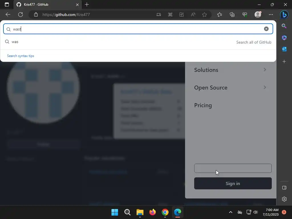This screenshot has height=219, width=292.
Task: Open the clock showing 7:00 AM
Action: (x=271, y=212)
